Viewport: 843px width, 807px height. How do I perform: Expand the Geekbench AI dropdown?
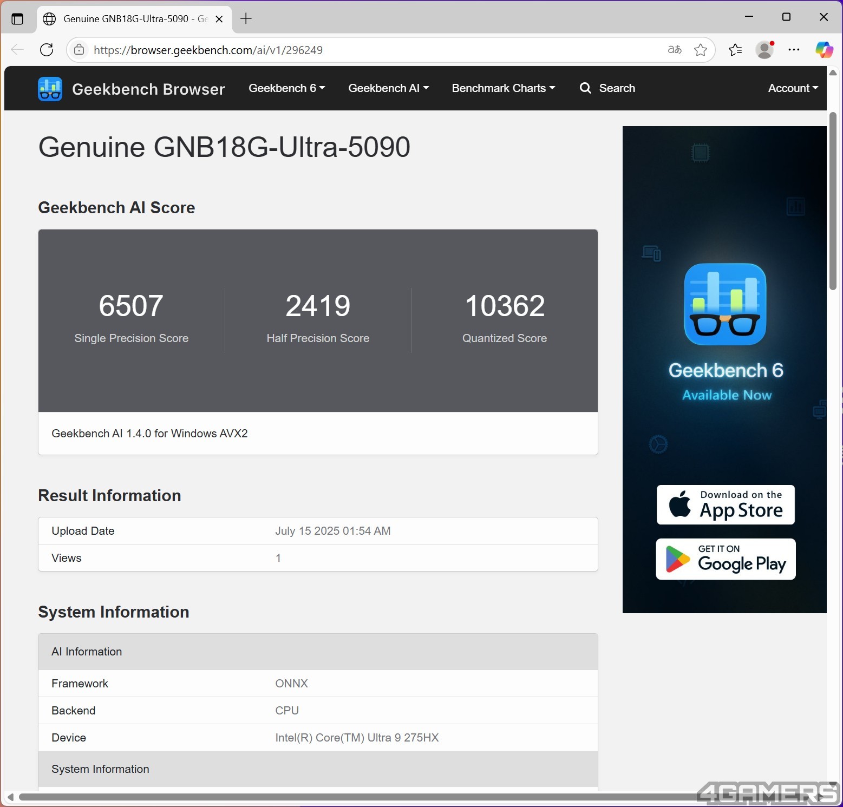(x=388, y=88)
